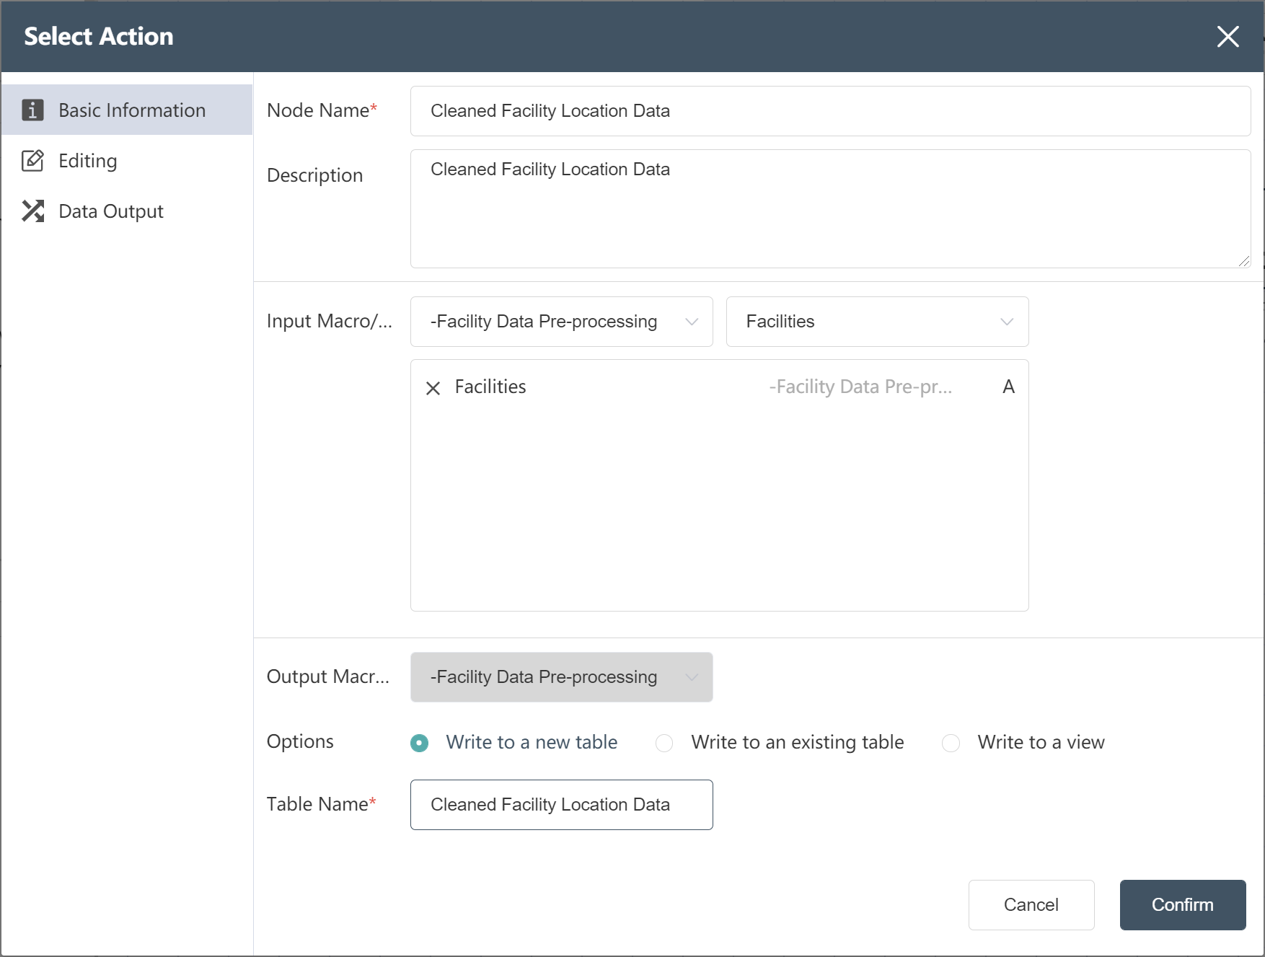Click the Output Macr... label
The image size is (1265, 957).
point(328,676)
